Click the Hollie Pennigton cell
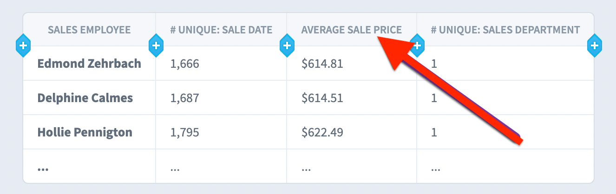 pyautogui.click(x=85, y=132)
